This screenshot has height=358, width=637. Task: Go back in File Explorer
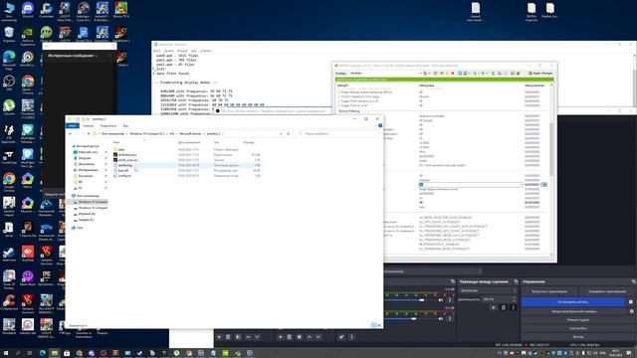point(71,133)
